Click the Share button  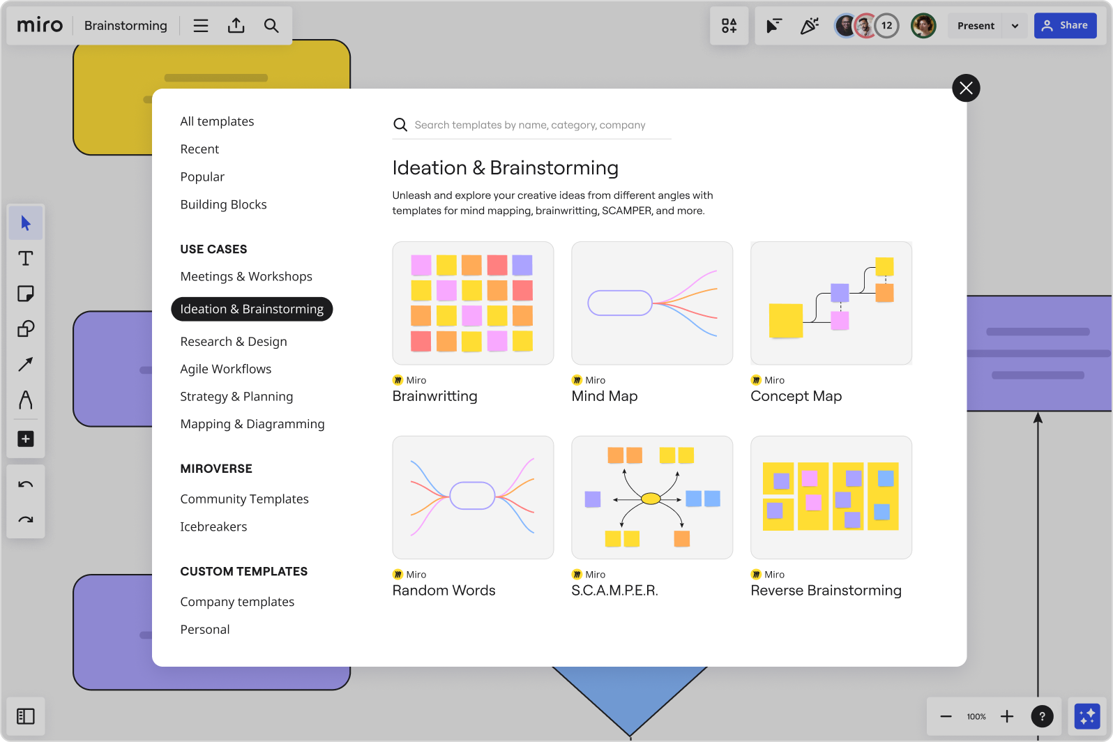click(x=1065, y=26)
